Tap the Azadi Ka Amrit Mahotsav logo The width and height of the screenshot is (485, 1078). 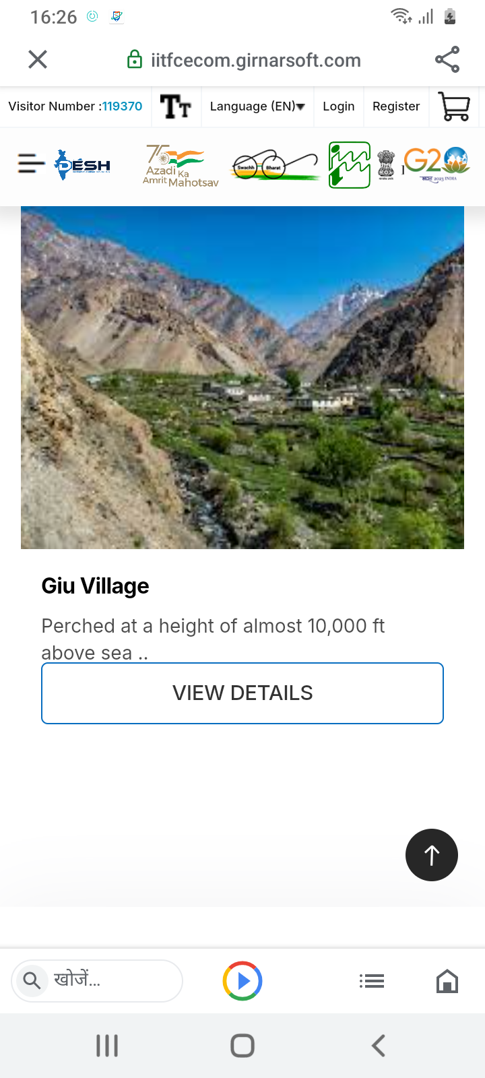pos(180,166)
